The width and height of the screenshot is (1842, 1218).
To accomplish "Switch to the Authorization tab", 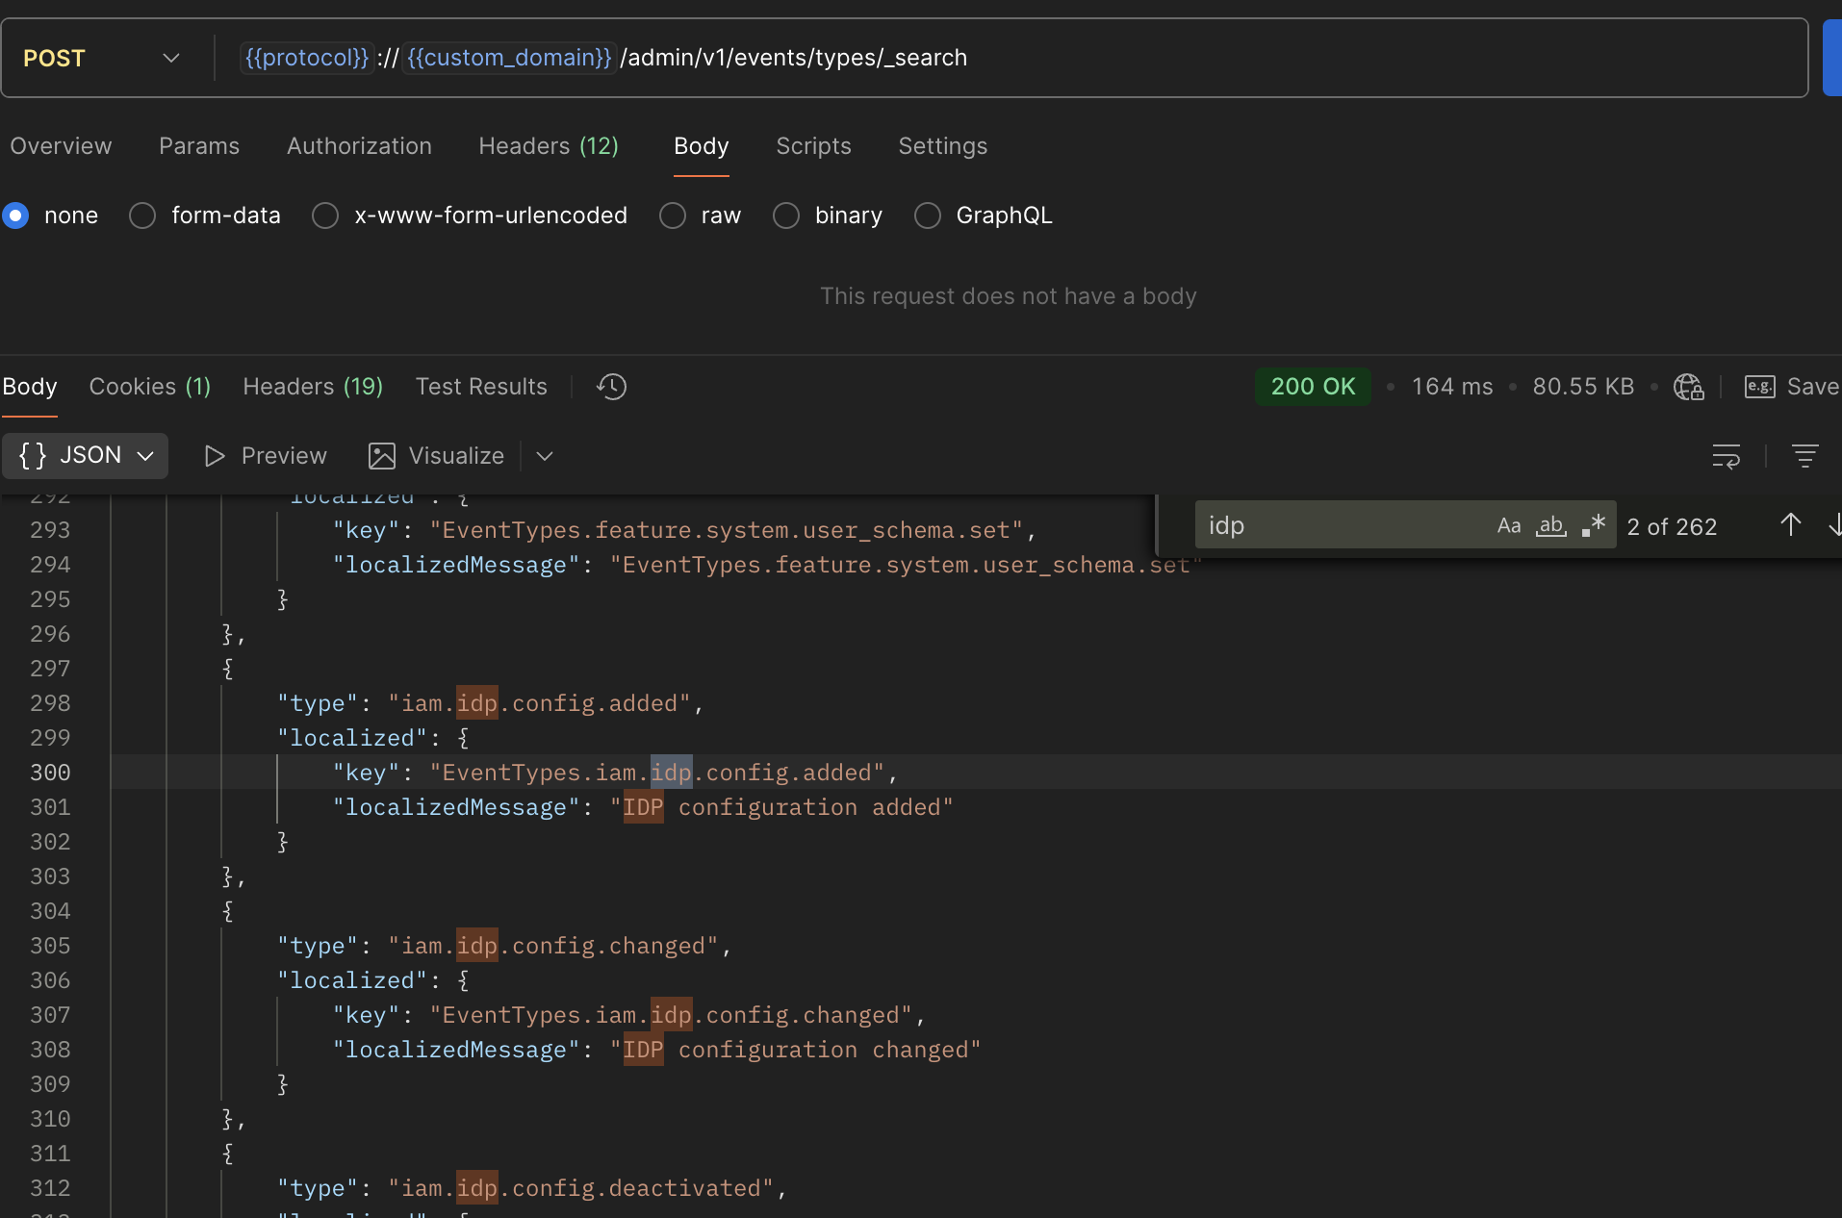I will [359, 146].
